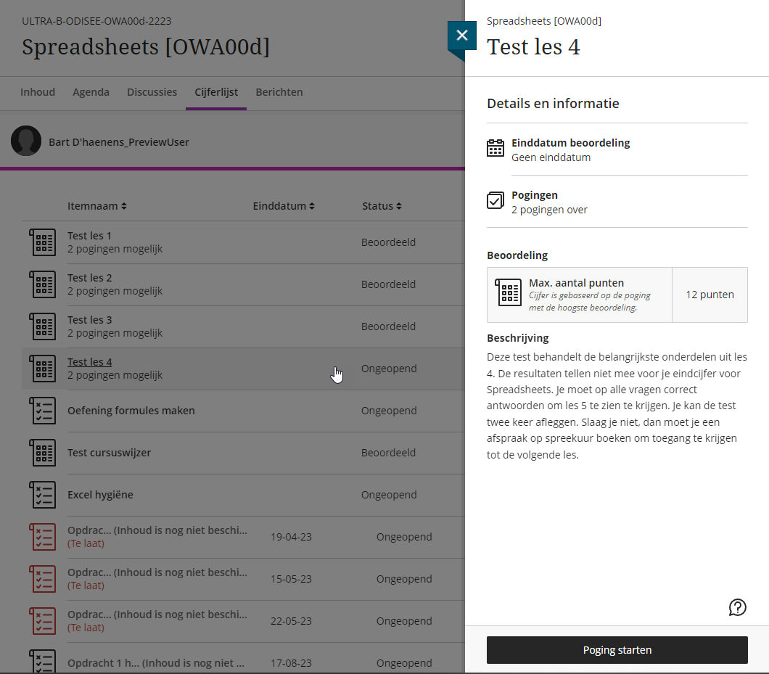This screenshot has height=674, width=769.
Task: Click red assignment icon dated 15-05-23
Action: pos(43,580)
